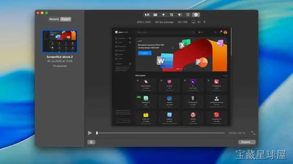Activate the crop tool in toolbar
This screenshot has height=164, width=293.
[171, 15]
